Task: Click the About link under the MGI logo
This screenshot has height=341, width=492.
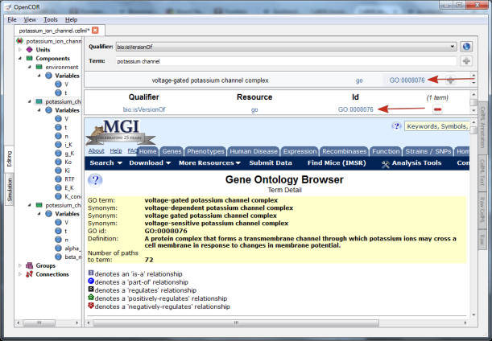Action: [96, 150]
